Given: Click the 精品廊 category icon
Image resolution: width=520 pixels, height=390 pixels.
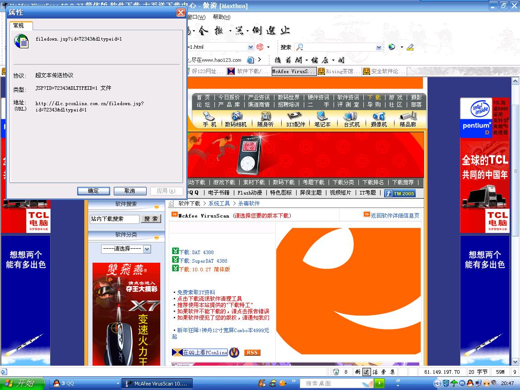Looking at the screenshot, I should click(x=408, y=119).
